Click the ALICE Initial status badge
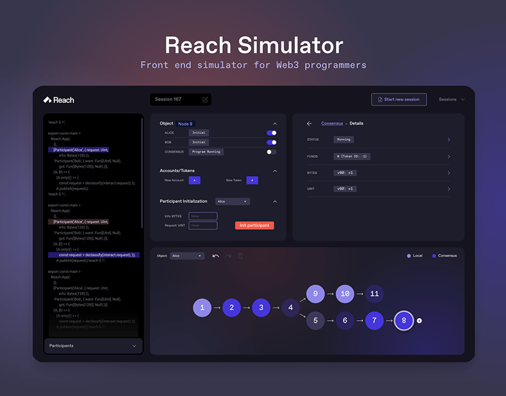506x396 pixels. (x=199, y=133)
